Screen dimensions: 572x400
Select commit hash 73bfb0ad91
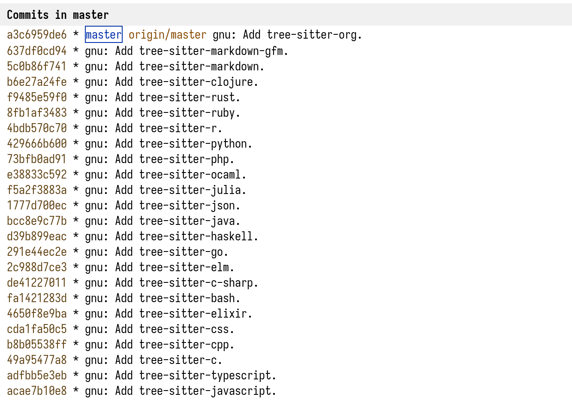click(37, 159)
